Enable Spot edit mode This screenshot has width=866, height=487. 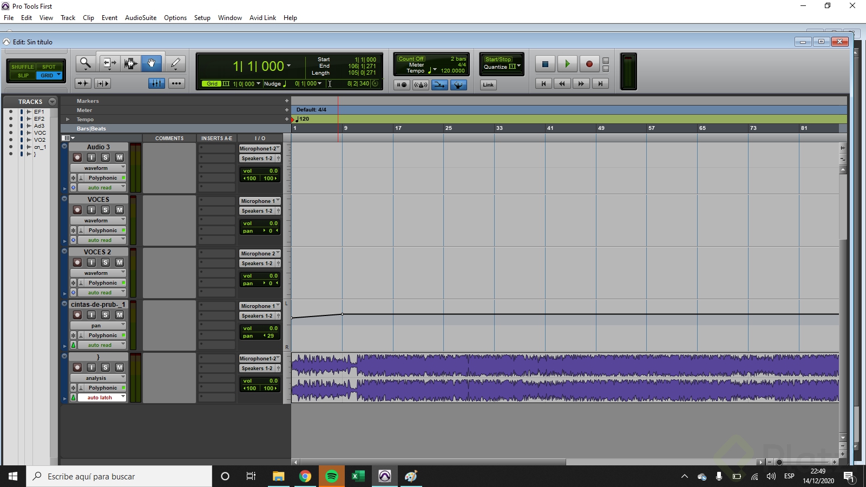coord(49,67)
